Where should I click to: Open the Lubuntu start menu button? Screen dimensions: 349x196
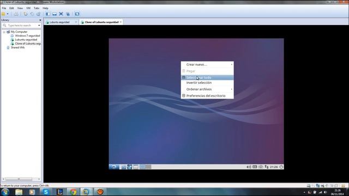tap(114, 167)
